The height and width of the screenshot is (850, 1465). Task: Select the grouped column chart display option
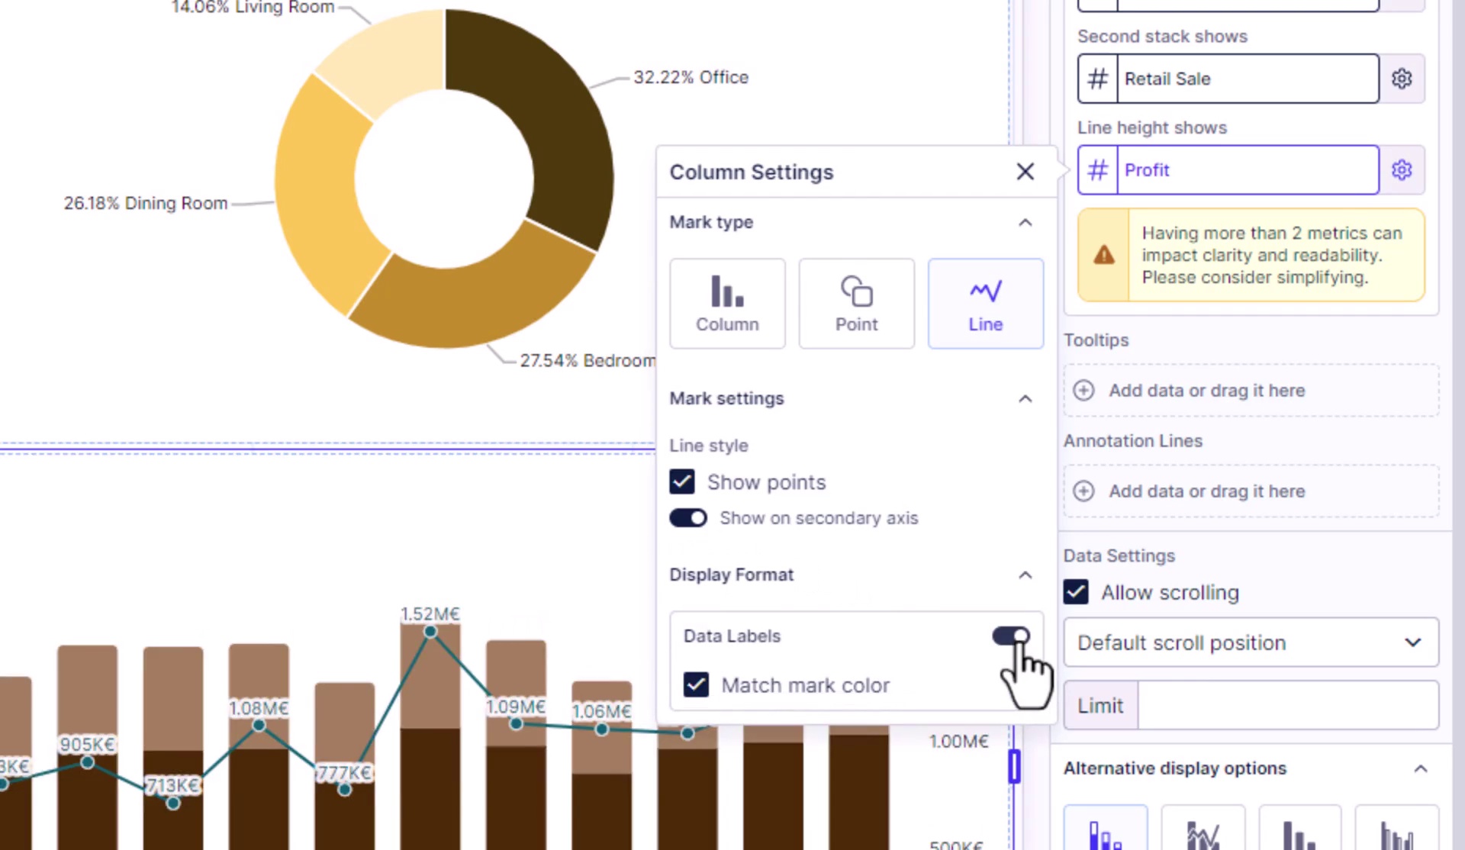click(1396, 832)
